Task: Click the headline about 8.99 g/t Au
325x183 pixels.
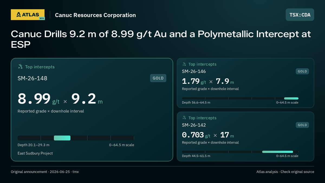Action: 161,39
